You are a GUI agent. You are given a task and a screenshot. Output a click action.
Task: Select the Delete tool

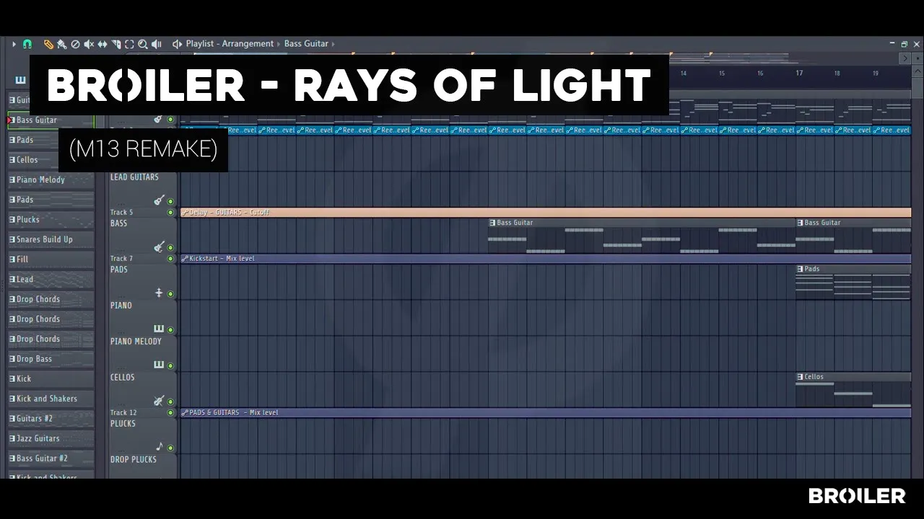click(x=75, y=44)
